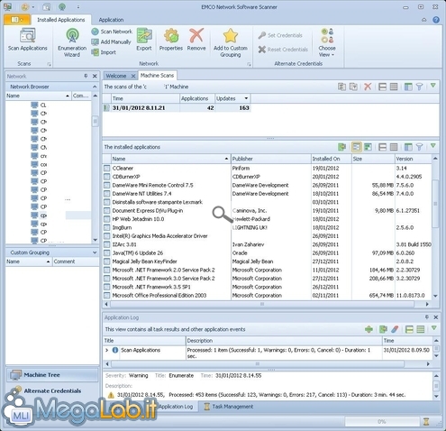Click the Scan Applications ribbon icon
The width and height of the screenshot is (446, 431).
[x=28, y=36]
